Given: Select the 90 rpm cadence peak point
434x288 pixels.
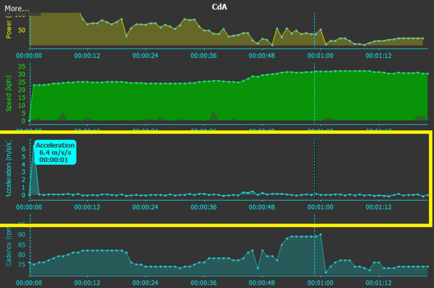Looking at the screenshot, I should [x=321, y=234].
